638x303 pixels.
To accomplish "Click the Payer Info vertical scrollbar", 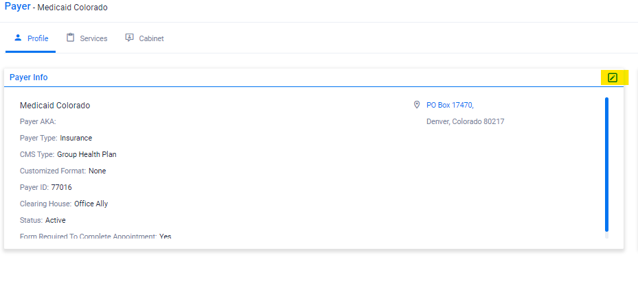I will pos(606,165).
